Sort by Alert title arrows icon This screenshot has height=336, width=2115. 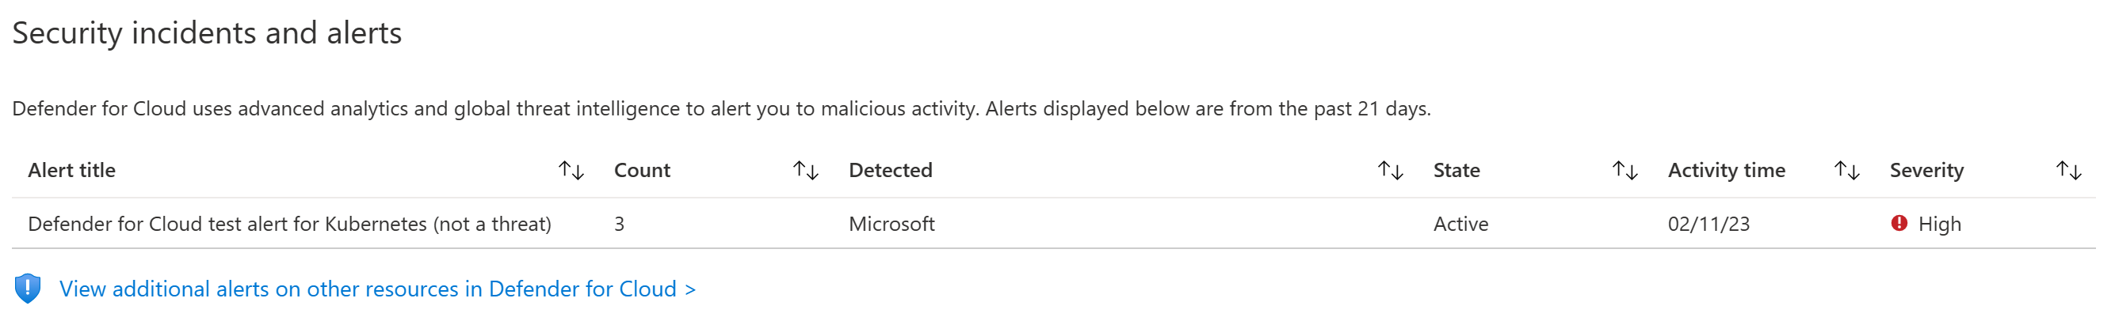click(571, 171)
